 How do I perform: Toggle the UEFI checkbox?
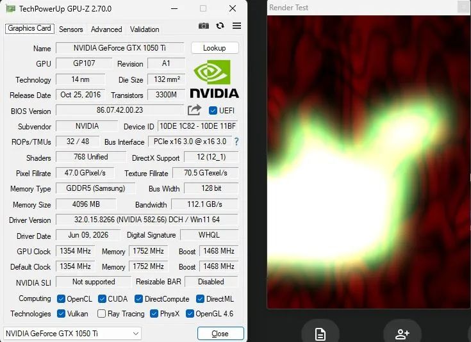click(213, 111)
